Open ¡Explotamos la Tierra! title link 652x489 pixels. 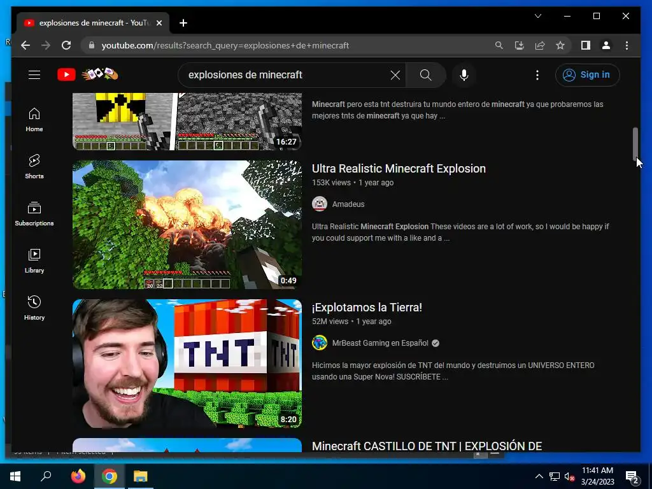[367, 308]
